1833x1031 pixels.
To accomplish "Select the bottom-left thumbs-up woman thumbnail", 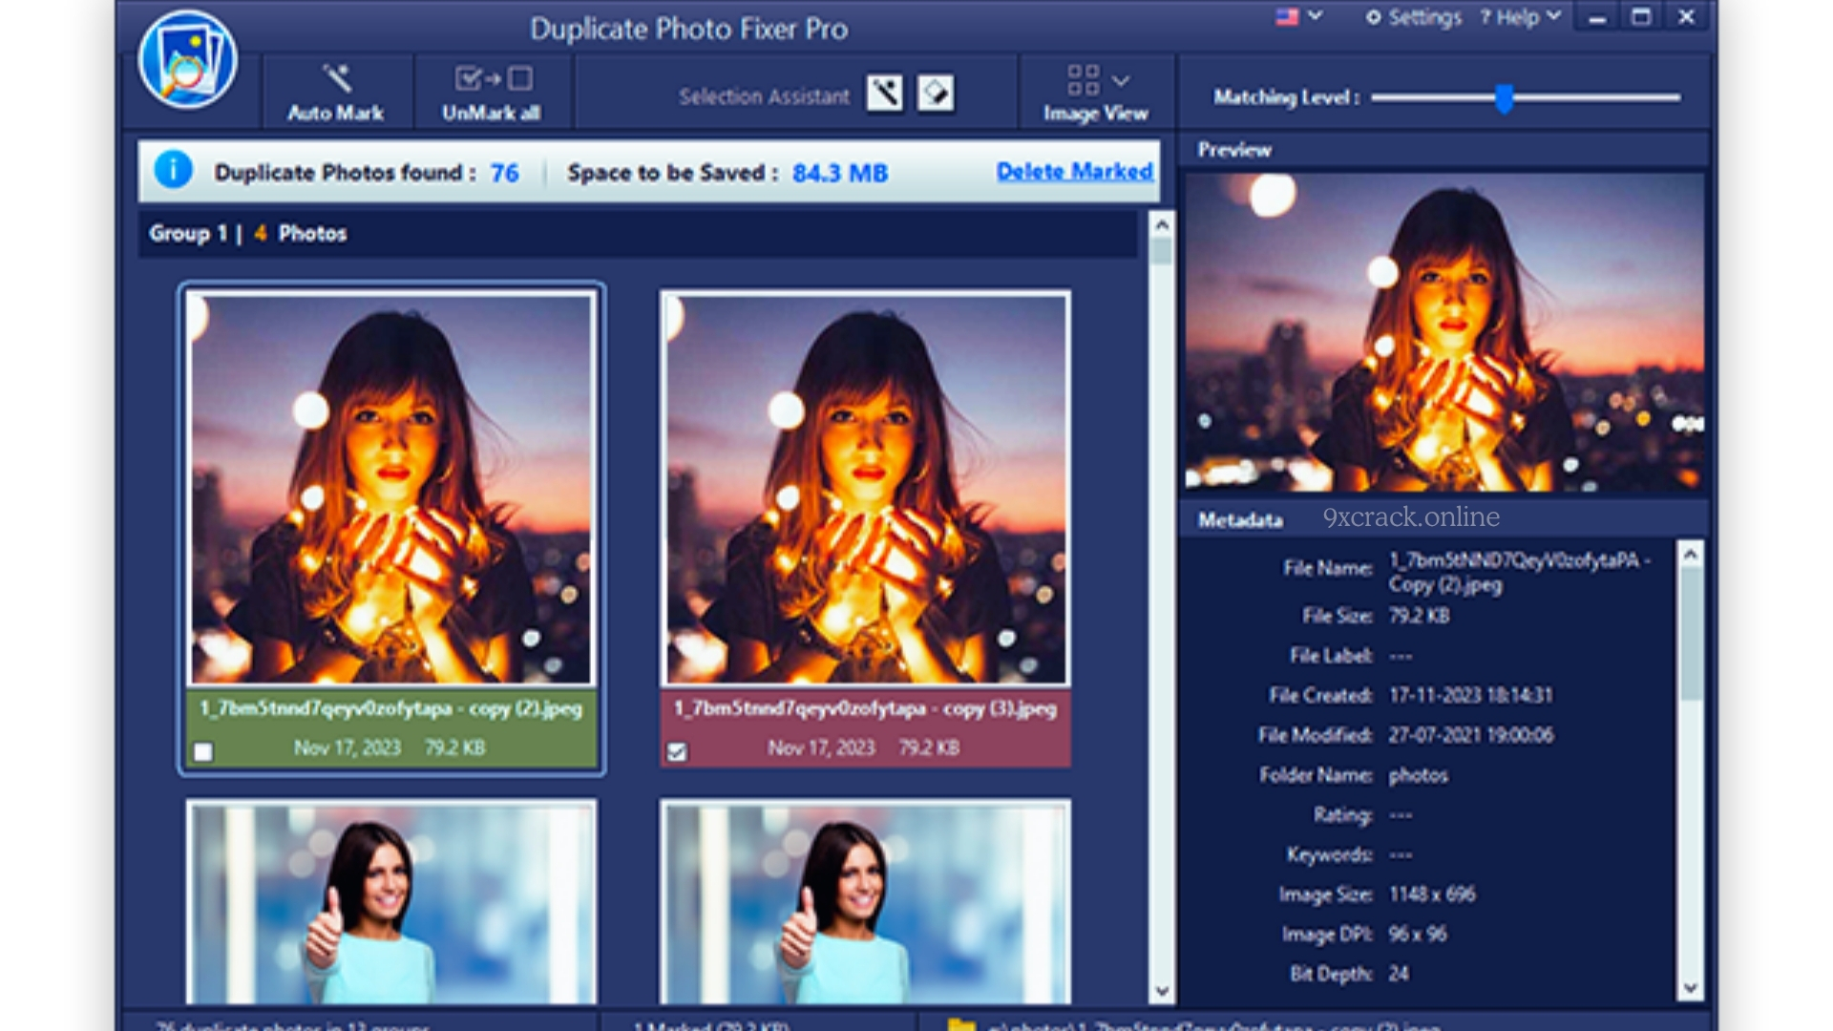I will pos(391,903).
